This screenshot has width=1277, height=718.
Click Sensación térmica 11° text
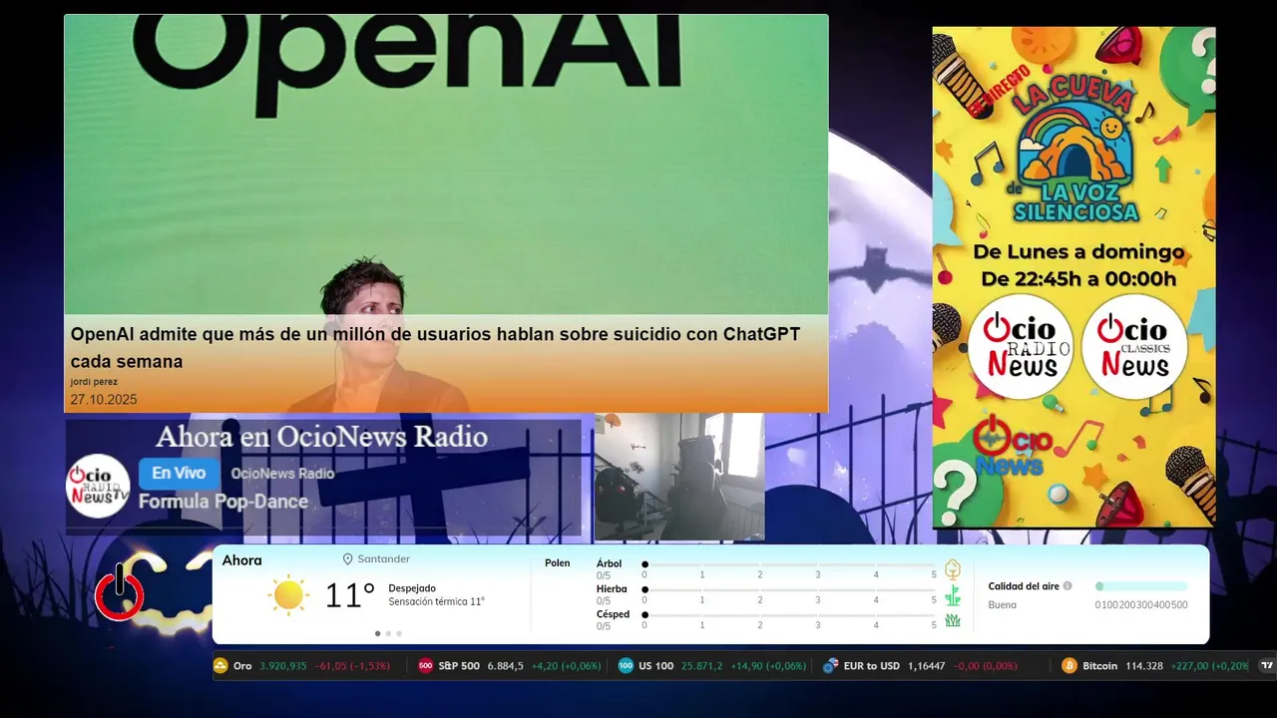[x=437, y=602]
